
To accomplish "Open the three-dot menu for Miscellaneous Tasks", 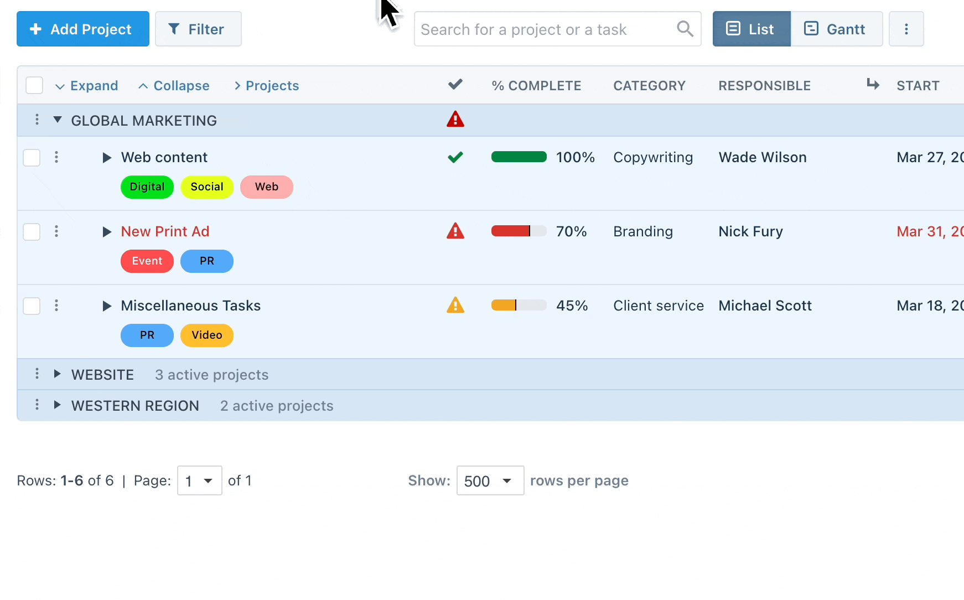I will (56, 306).
